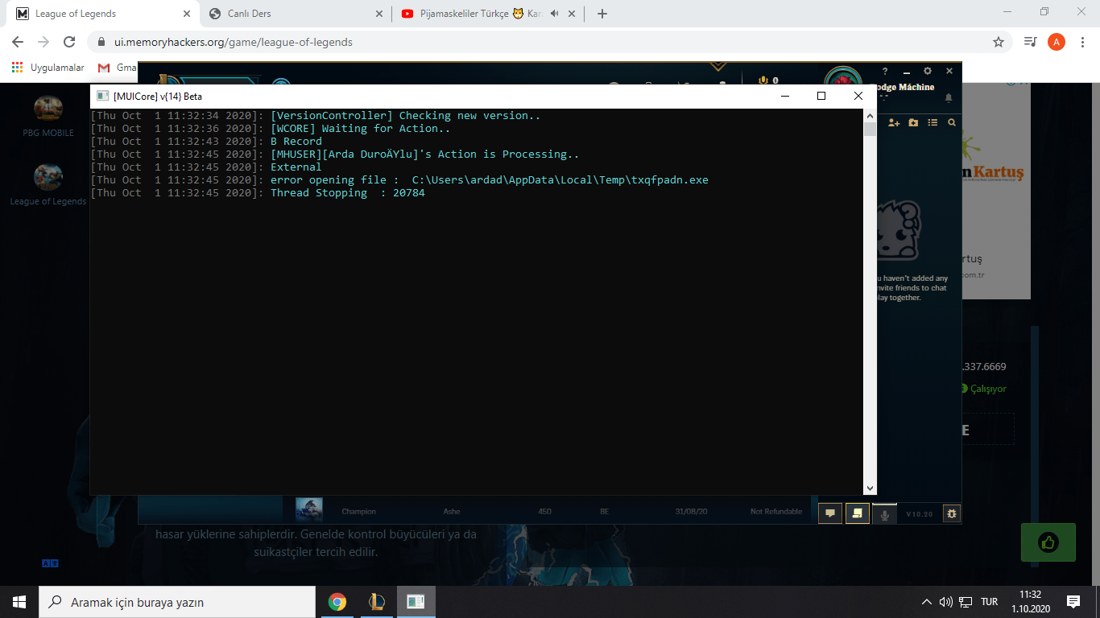Reload the current page

tap(69, 42)
